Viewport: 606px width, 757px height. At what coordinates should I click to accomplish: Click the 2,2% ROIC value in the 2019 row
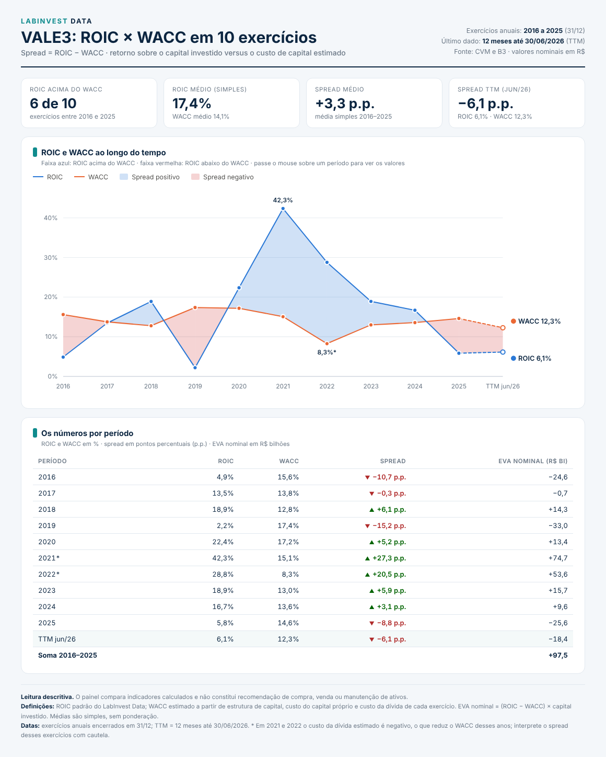[225, 526]
